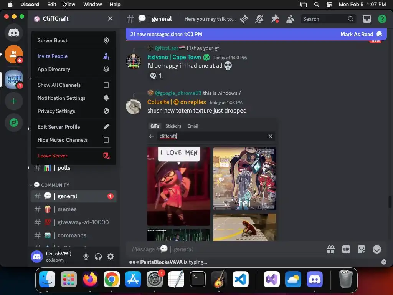Click ItsIvano | Cape Town username
Image resolution: width=393 pixels, height=295 pixels.
(174, 57)
